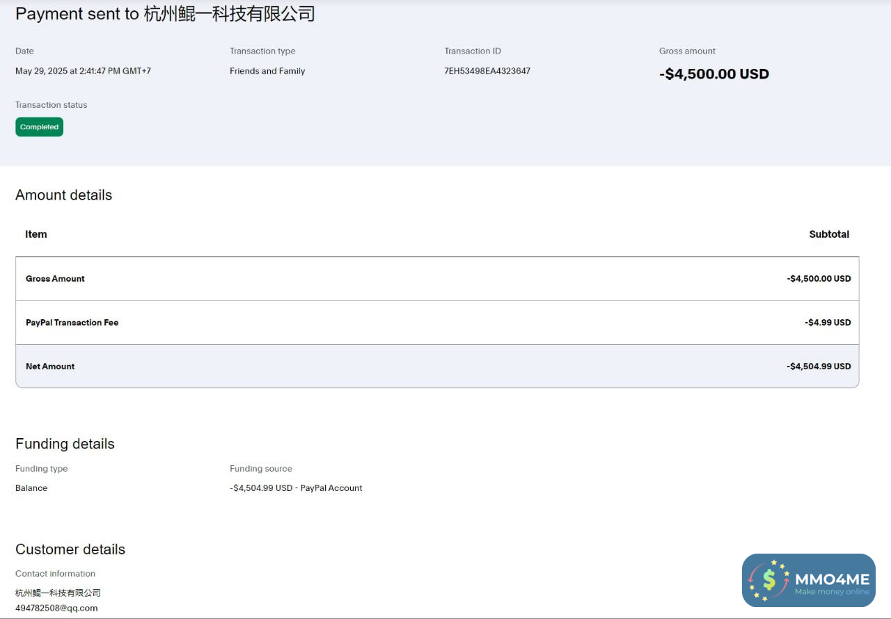
Task: Select the "Transaction status" label
Action: (x=52, y=105)
